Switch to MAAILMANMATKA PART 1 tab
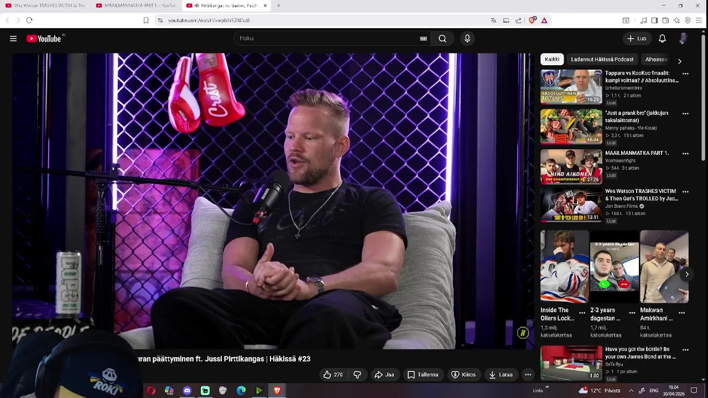Image resolution: width=708 pixels, height=398 pixels. pos(136,6)
